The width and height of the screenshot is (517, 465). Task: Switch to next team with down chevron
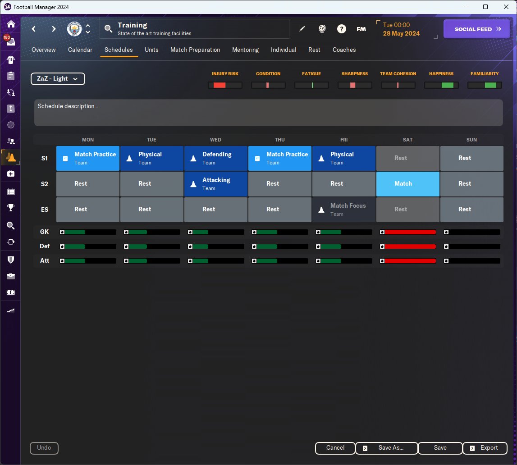[x=88, y=32]
